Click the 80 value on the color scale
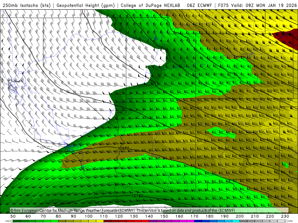The height and width of the screenshot is (223, 298). (x=58, y=216)
